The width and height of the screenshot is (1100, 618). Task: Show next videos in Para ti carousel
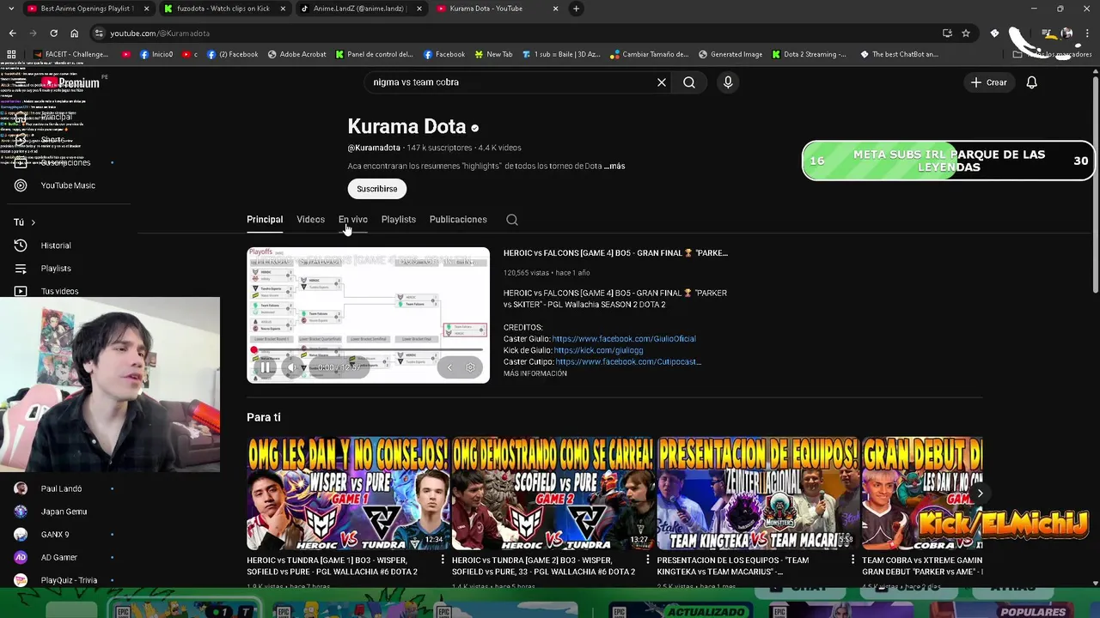click(x=980, y=493)
